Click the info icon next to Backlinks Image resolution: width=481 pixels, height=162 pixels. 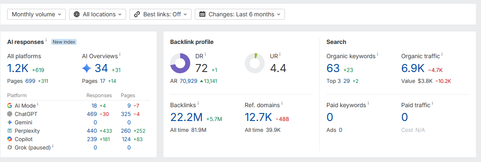pos(198,103)
